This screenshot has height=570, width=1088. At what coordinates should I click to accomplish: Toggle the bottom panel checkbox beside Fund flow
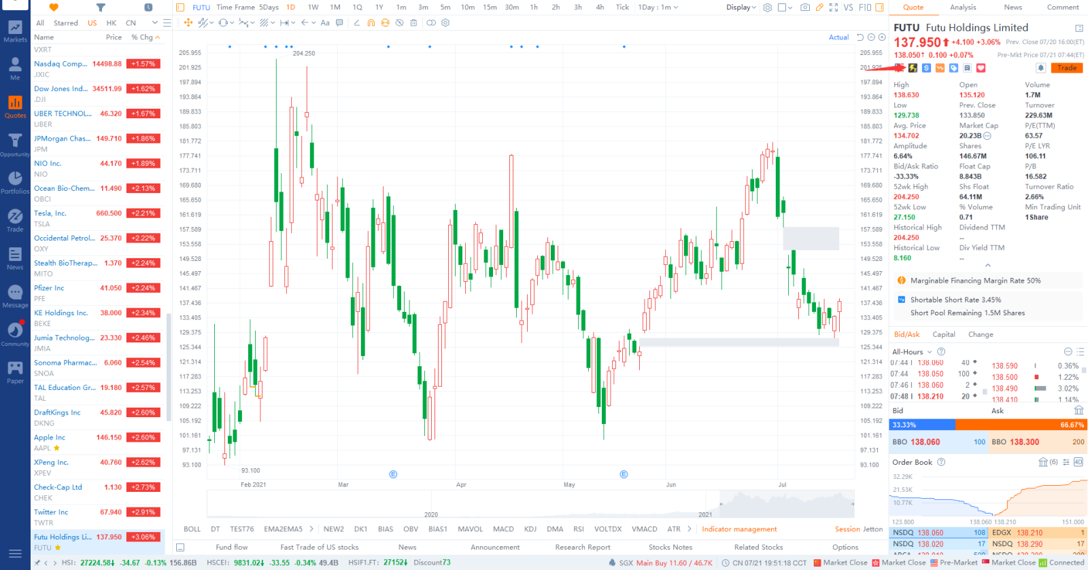[180, 547]
